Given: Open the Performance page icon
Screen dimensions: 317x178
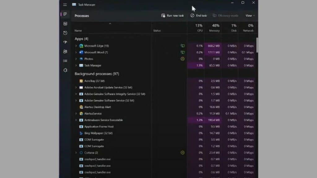Looking at the screenshot, I should pyautogui.click(x=65, y=24).
